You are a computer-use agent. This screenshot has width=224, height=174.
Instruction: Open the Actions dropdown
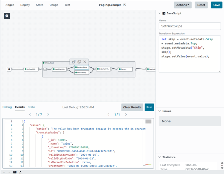(x=183, y=5)
